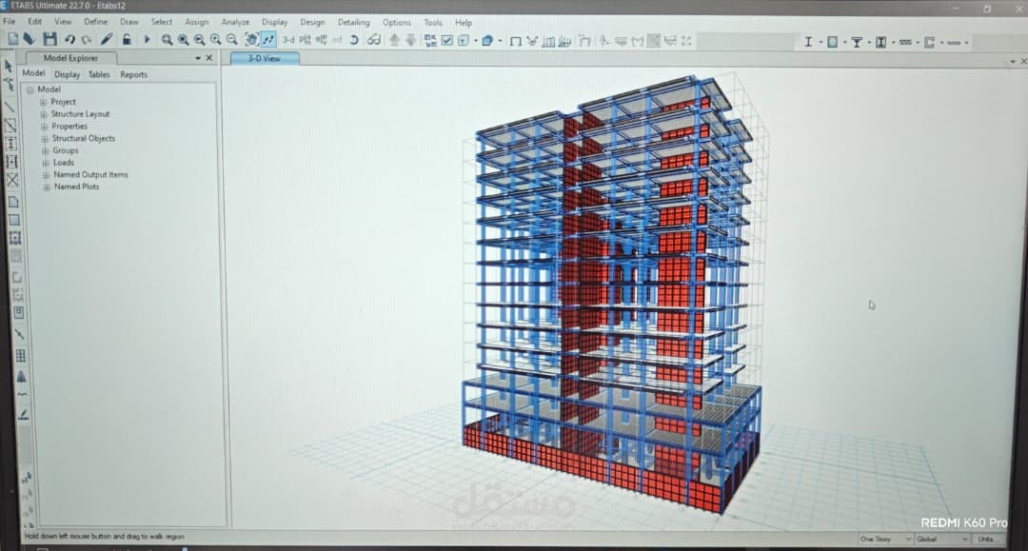Open the Assign menu
This screenshot has height=551, width=1028.
coord(196,22)
